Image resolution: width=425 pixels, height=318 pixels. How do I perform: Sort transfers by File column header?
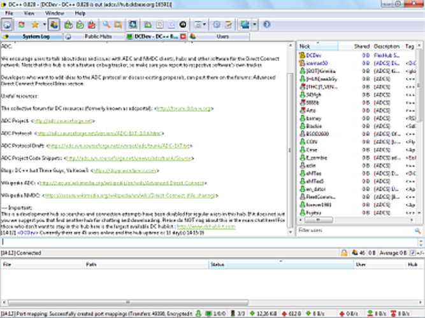tap(42, 265)
